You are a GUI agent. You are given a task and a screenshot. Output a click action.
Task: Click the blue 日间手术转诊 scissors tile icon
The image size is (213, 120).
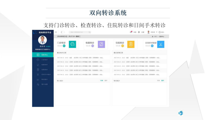(161, 44)
